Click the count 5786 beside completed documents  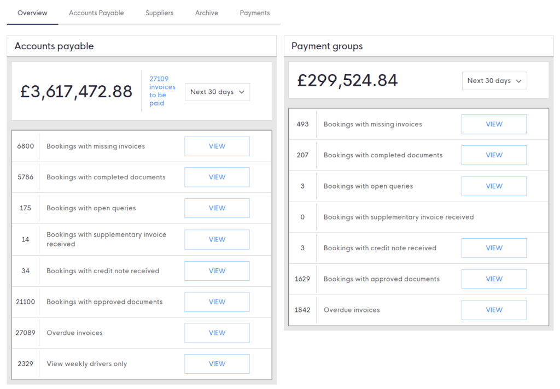coord(25,178)
